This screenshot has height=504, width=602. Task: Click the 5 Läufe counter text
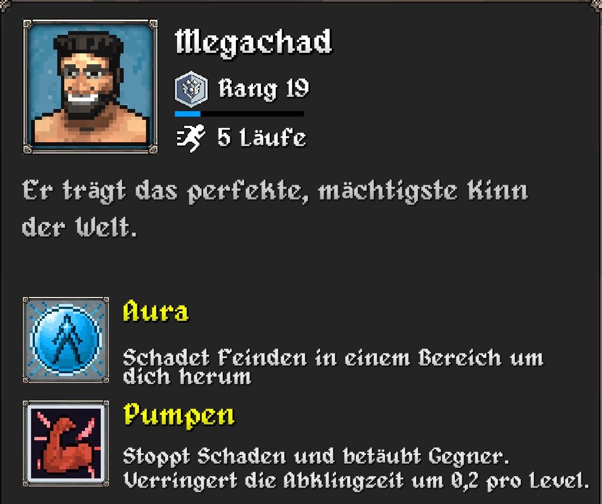262,137
